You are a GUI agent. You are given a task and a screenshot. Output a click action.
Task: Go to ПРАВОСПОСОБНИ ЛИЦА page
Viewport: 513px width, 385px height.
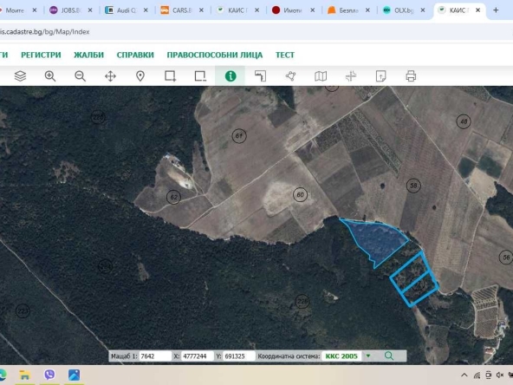pos(215,55)
